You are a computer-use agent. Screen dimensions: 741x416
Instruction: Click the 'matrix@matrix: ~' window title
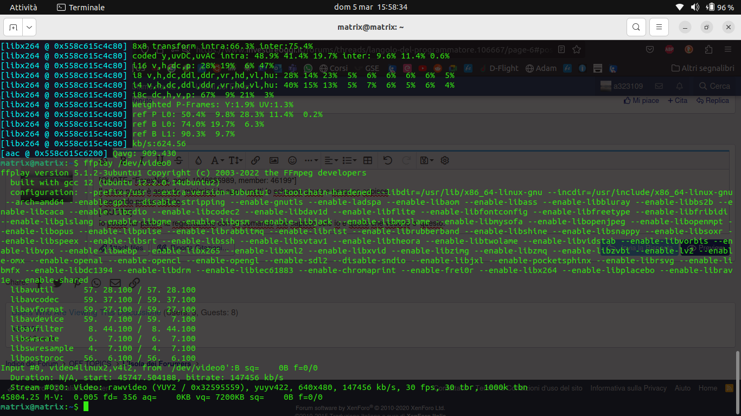[370, 27]
